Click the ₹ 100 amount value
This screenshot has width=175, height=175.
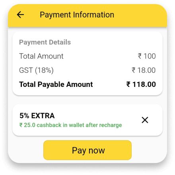click(147, 56)
